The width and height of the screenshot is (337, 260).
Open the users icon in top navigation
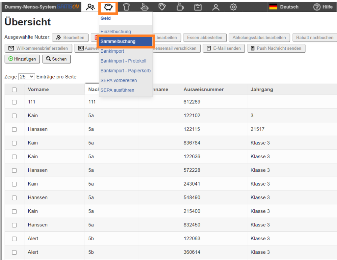[90, 7]
